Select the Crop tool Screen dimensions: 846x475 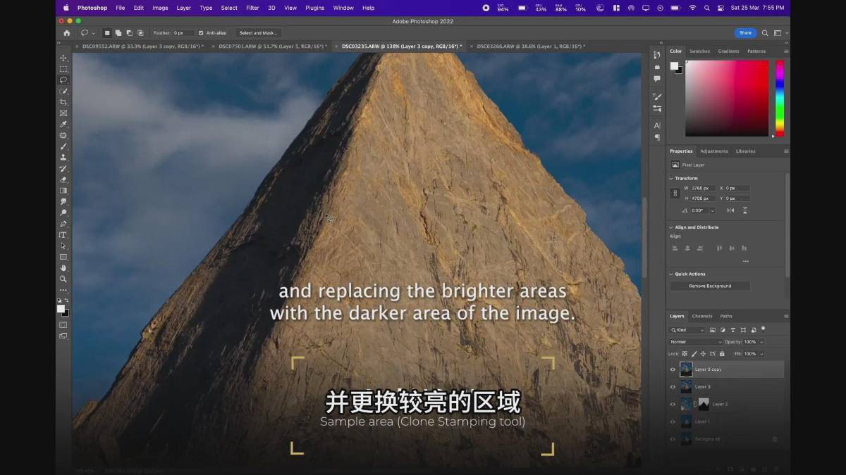click(x=63, y=102)
